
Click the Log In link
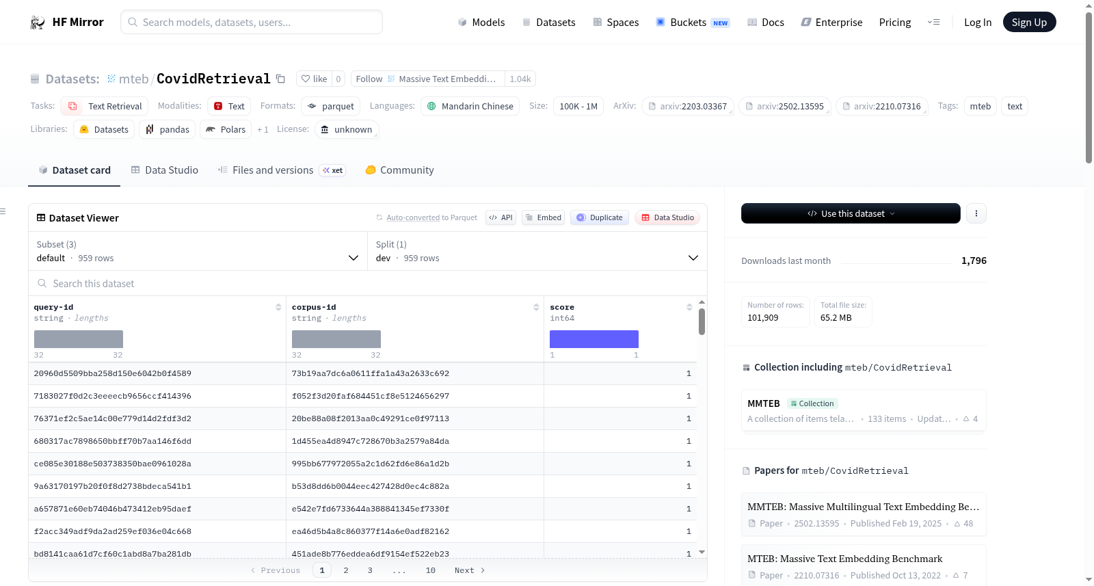[x=978, y=23]
